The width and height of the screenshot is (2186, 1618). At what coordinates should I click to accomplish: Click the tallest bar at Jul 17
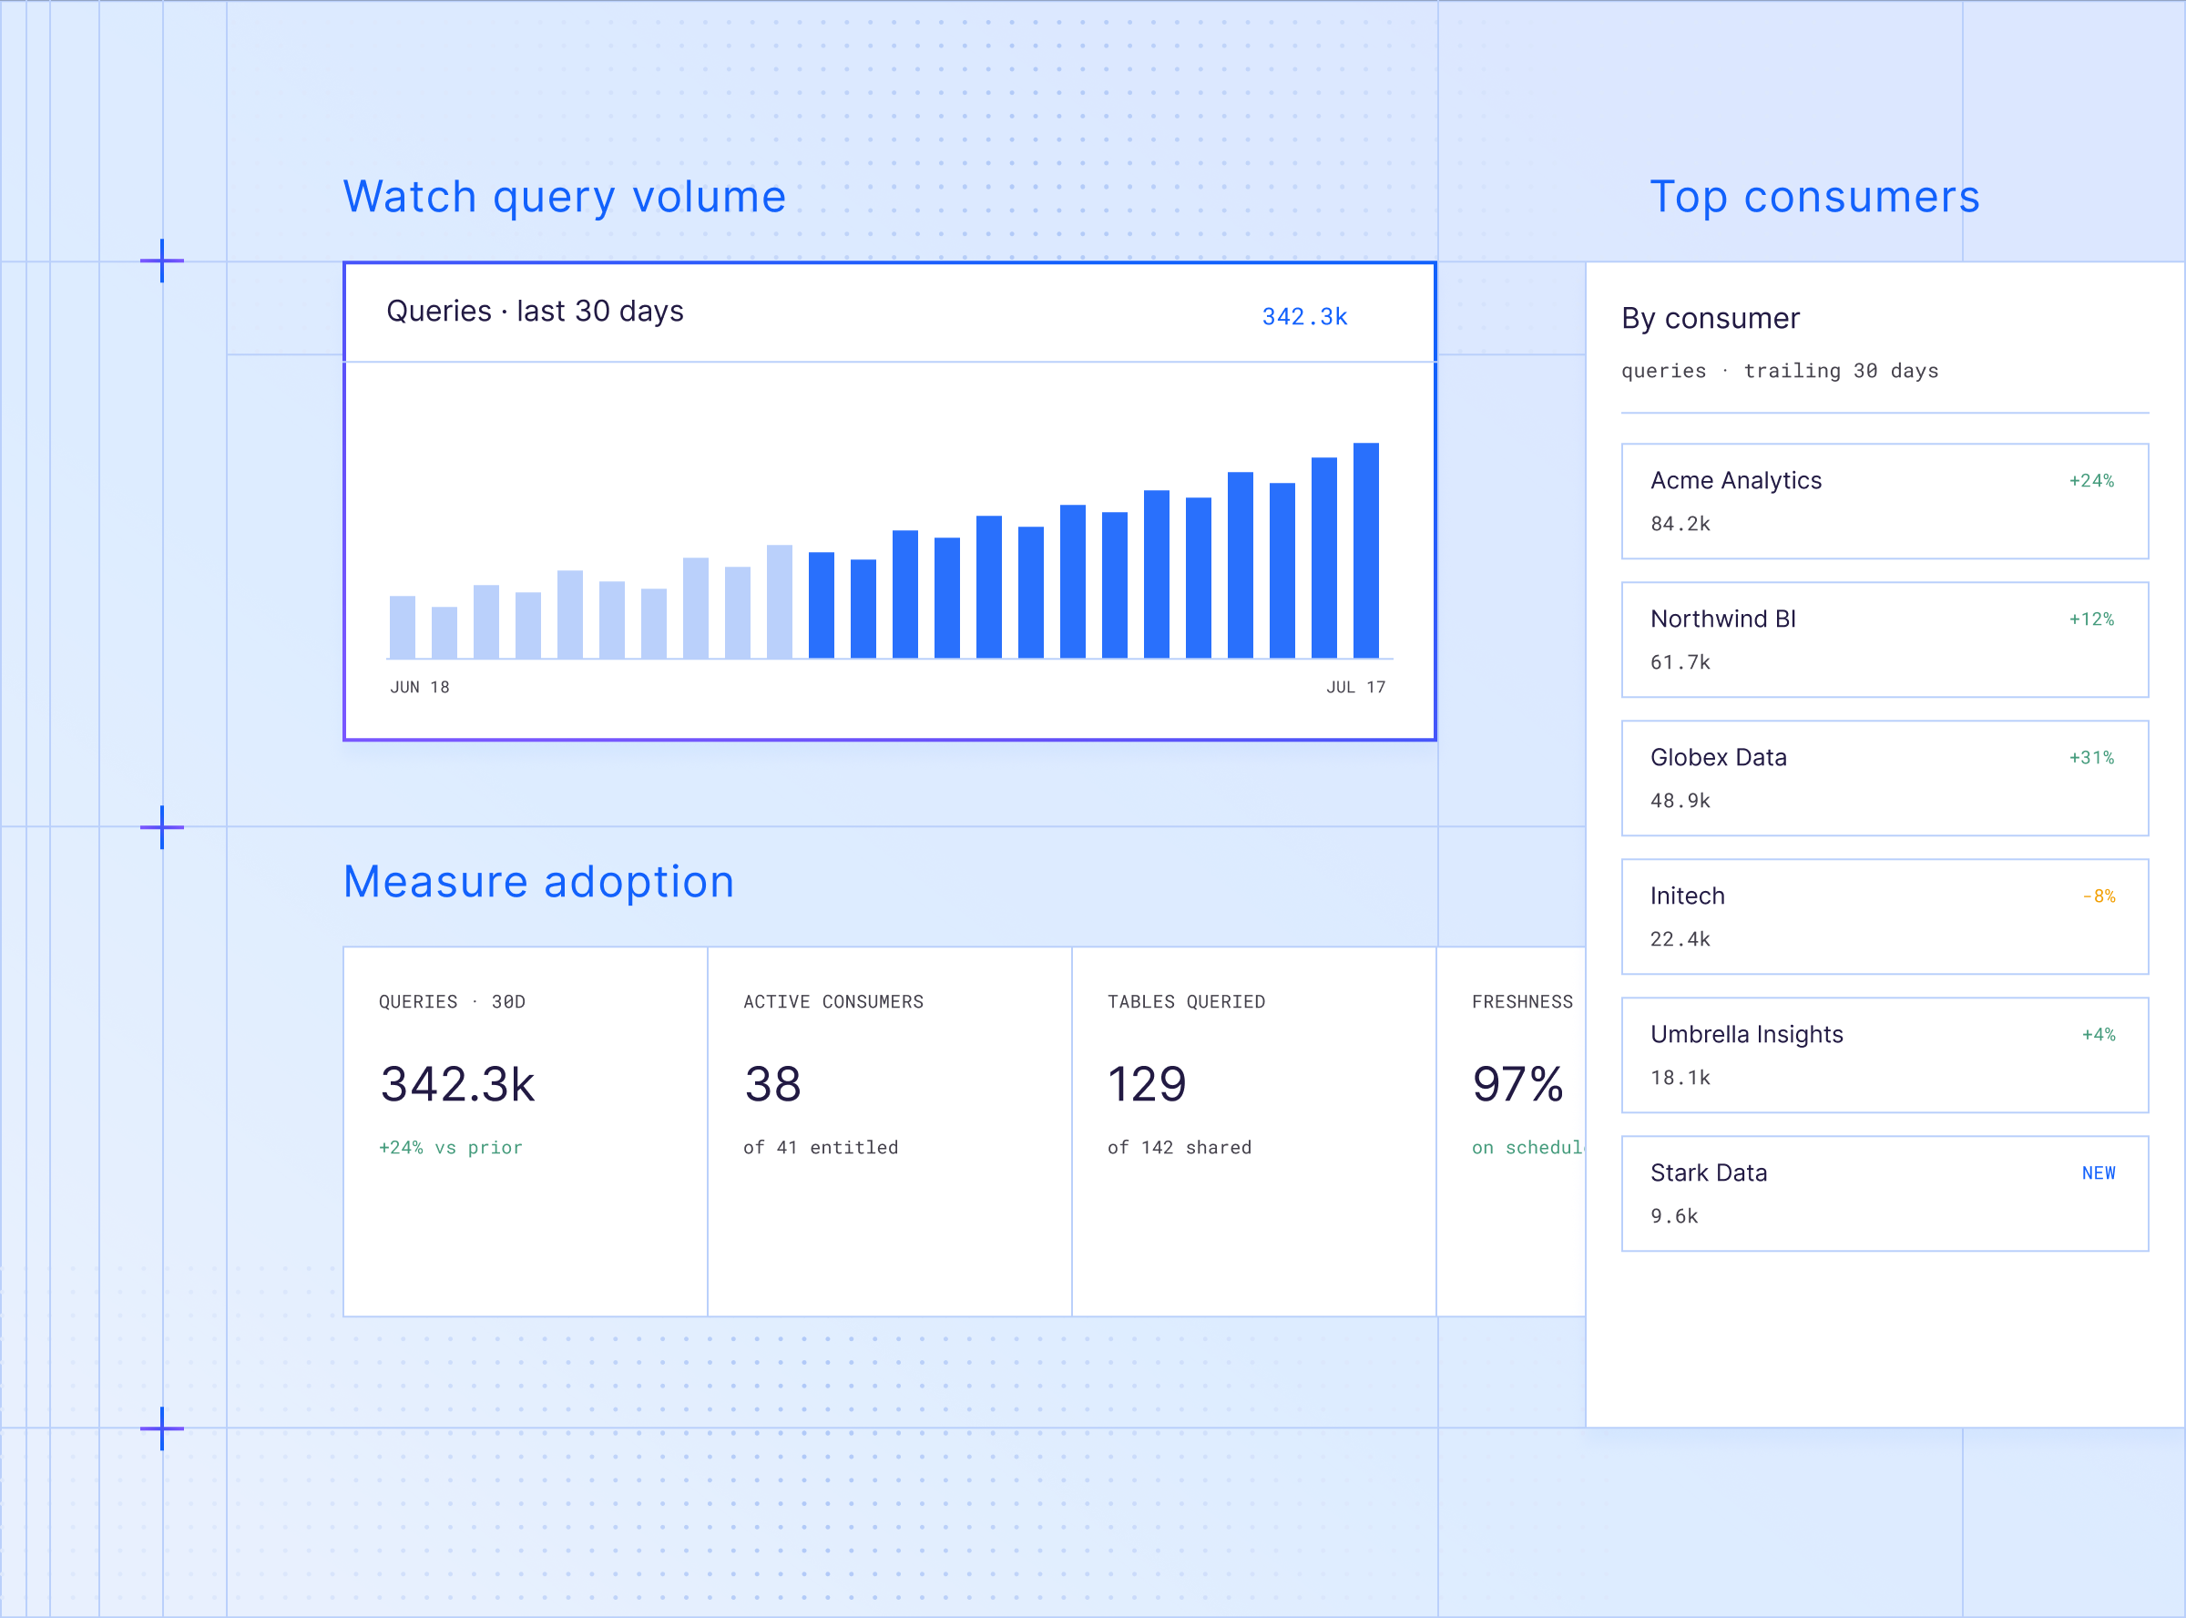1365,550
